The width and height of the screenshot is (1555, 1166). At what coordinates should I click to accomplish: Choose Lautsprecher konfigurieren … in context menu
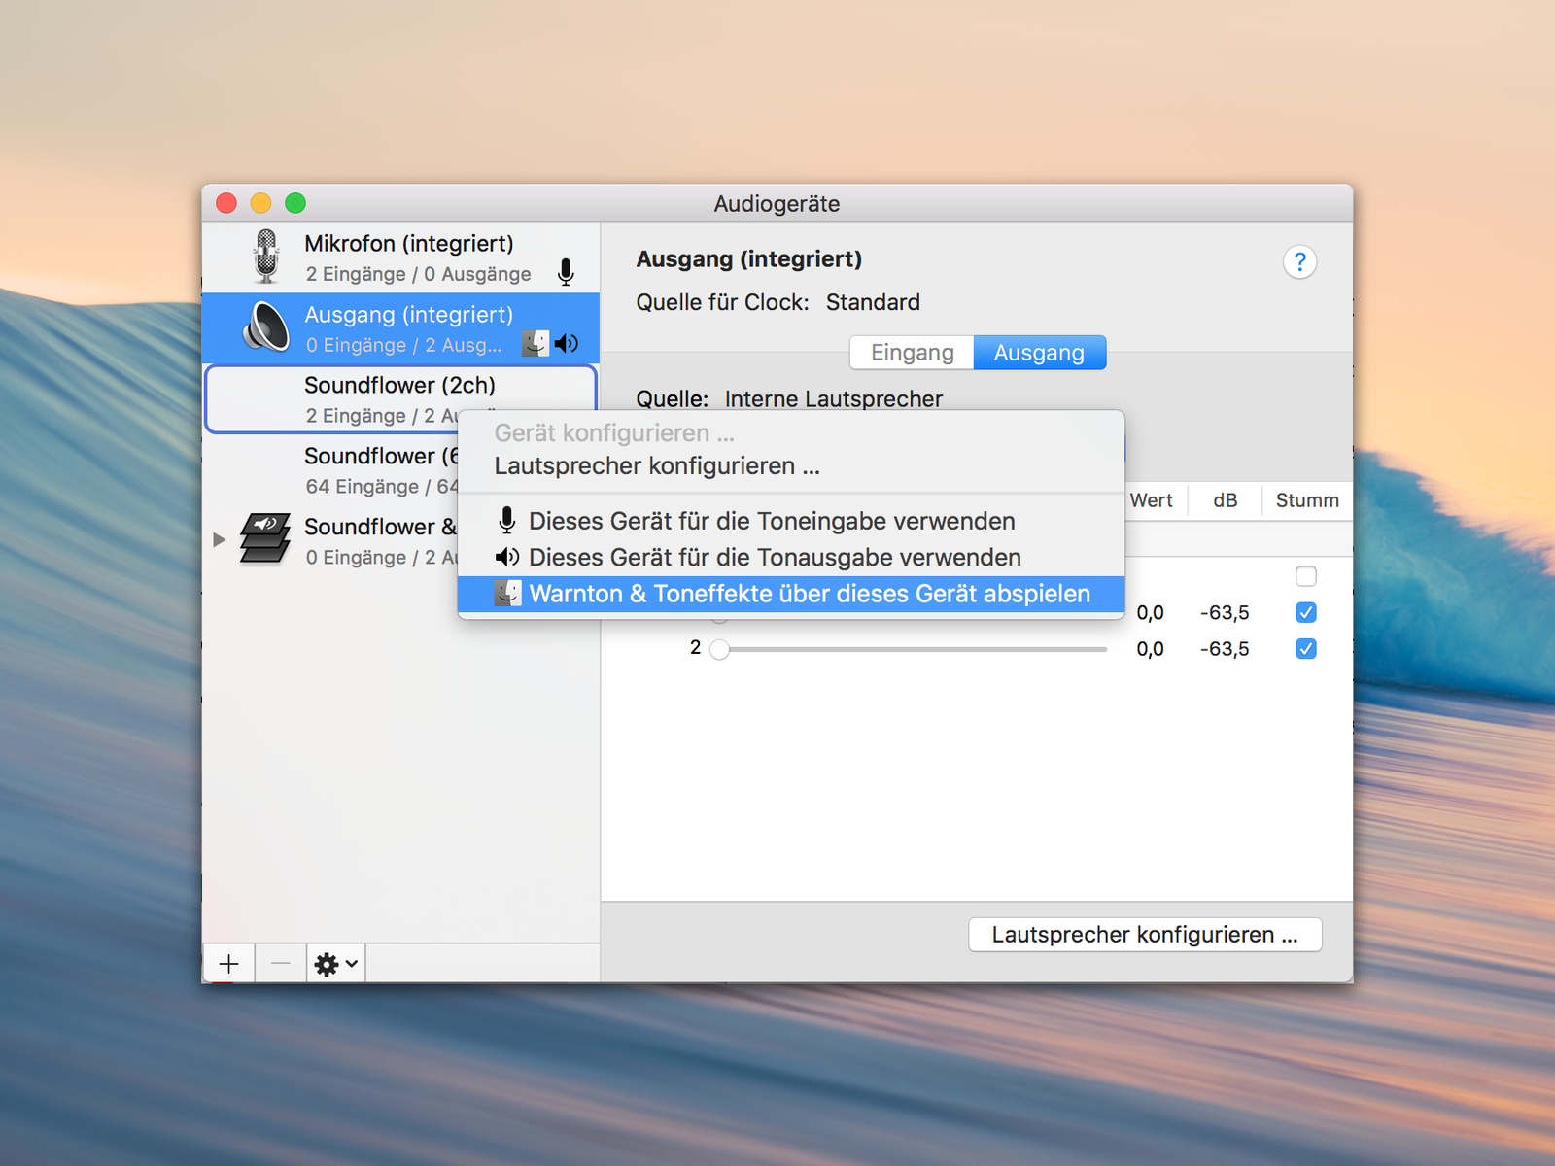[x=791, y=466]
